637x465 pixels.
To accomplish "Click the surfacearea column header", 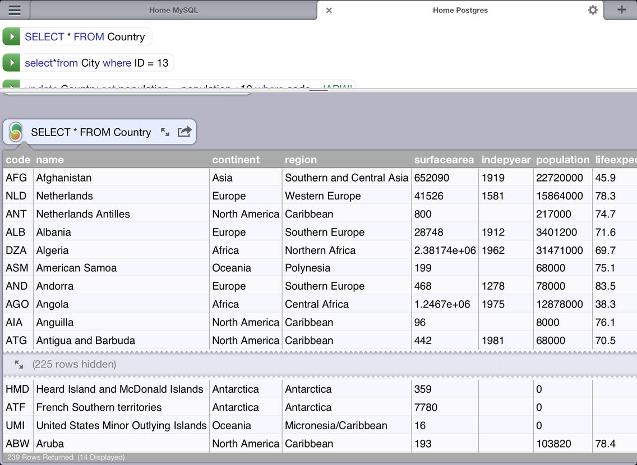I will 444,160.
